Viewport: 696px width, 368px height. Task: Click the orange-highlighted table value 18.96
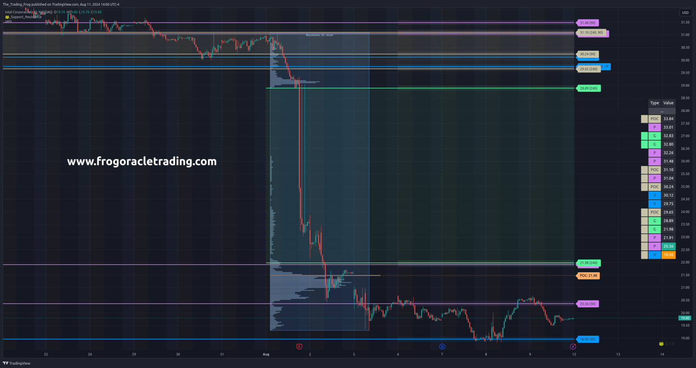pos(669,255)
